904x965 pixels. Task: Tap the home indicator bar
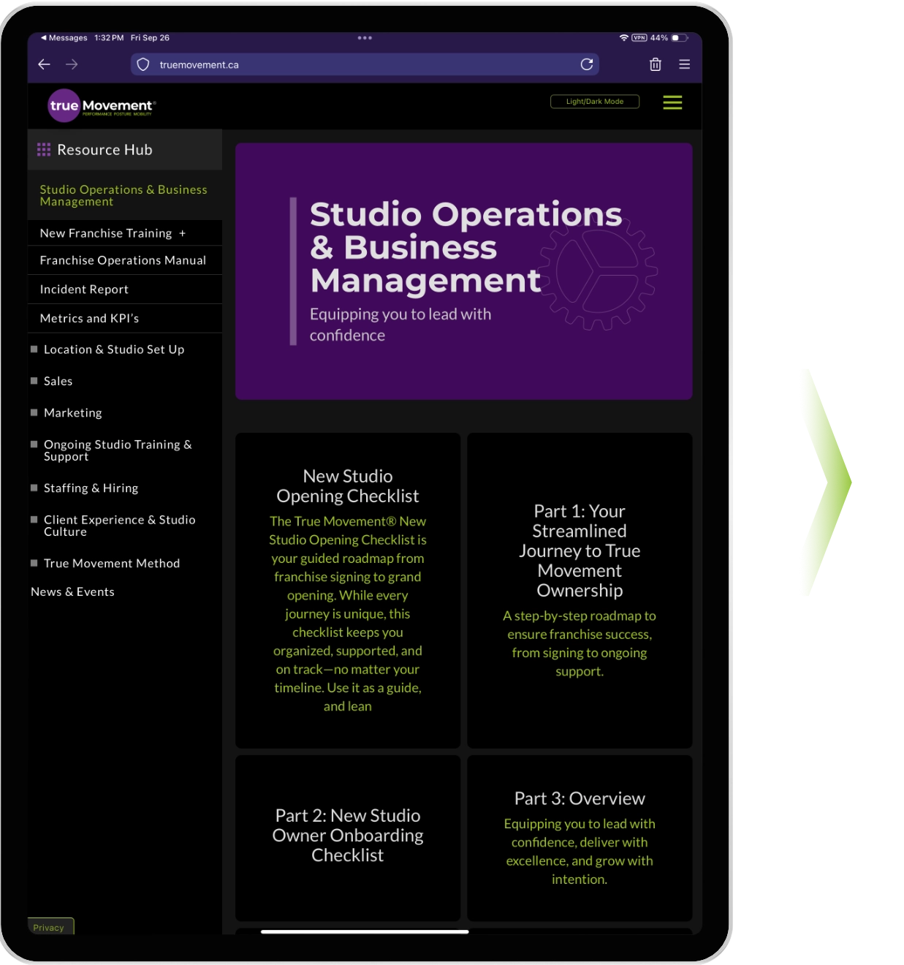(x=365, y=932)
